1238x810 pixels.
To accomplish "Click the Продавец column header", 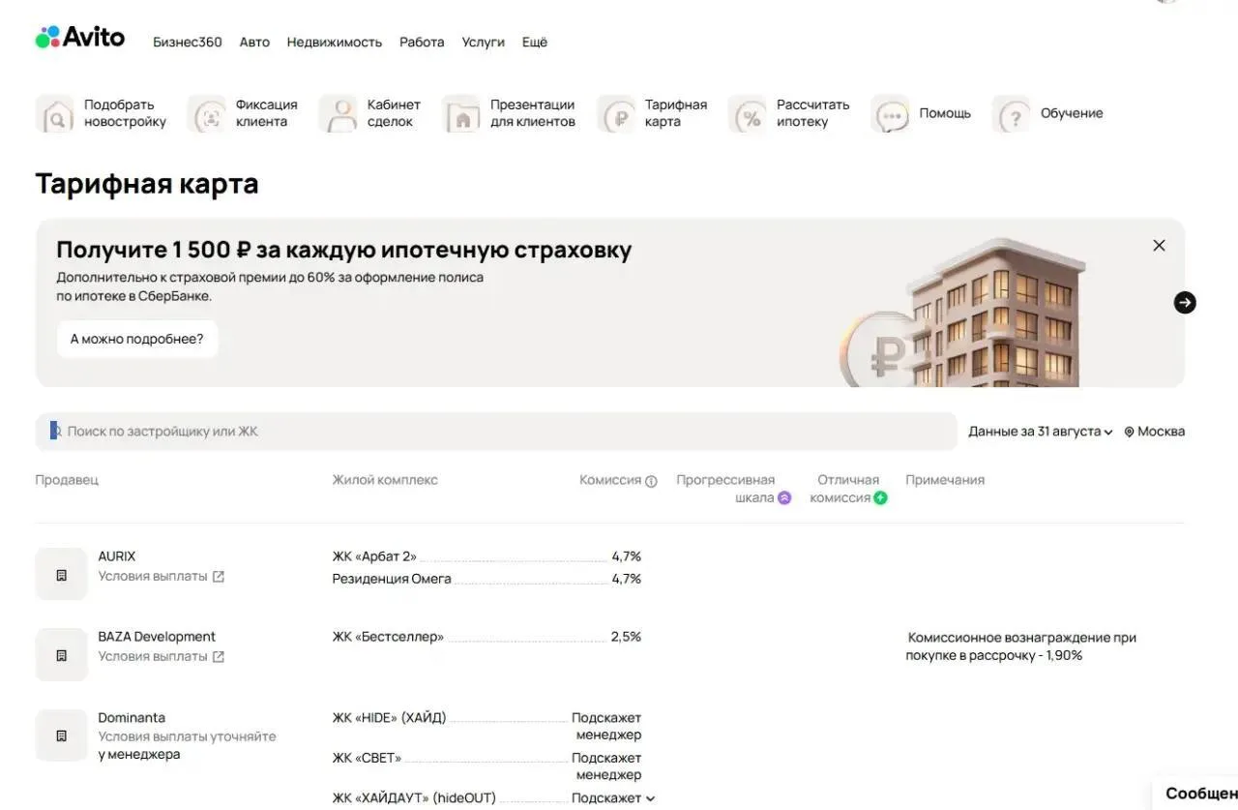I will click(x=67, y=480).
